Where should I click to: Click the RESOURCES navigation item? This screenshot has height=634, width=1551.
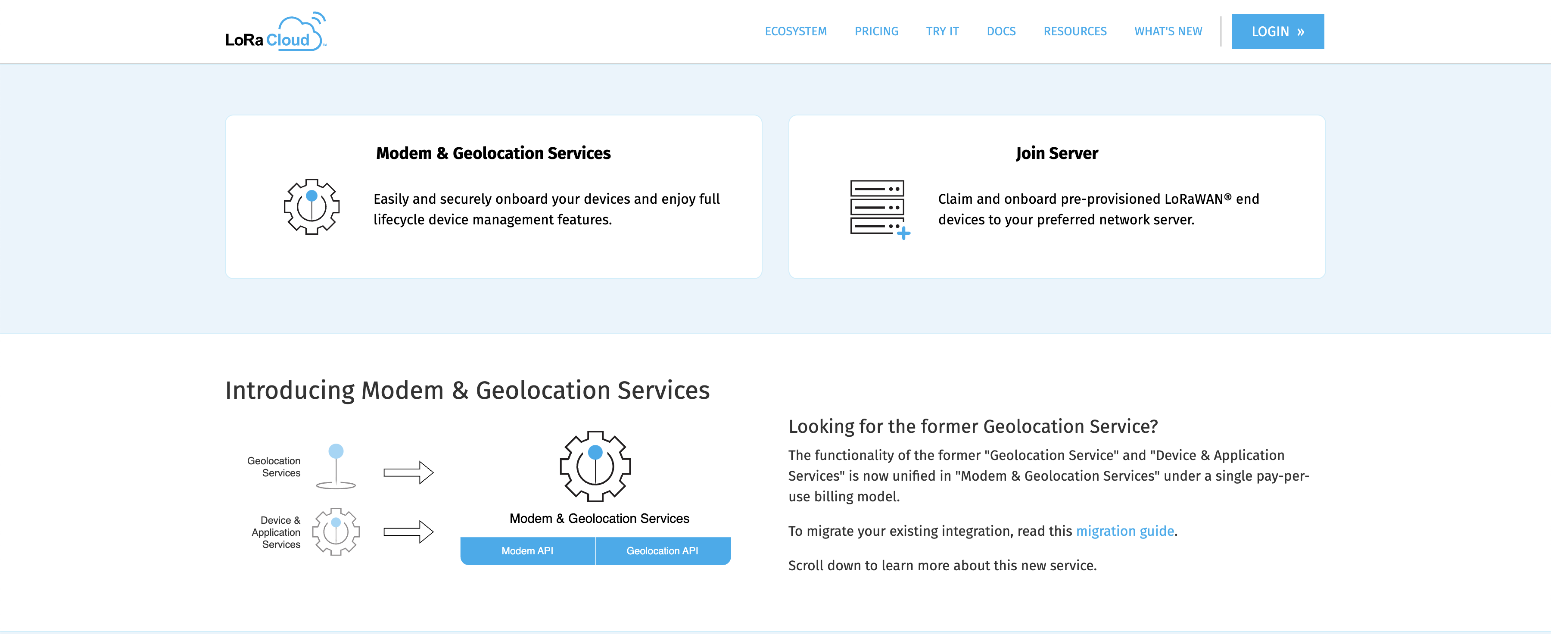(1075, 31)
